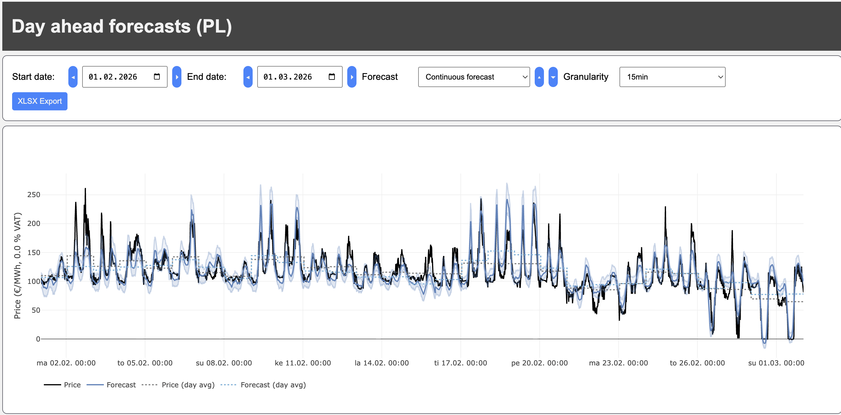Screen dimensions: 841x415
Task: Click start date next-day arrow button
Action: (x=177, y=77)
